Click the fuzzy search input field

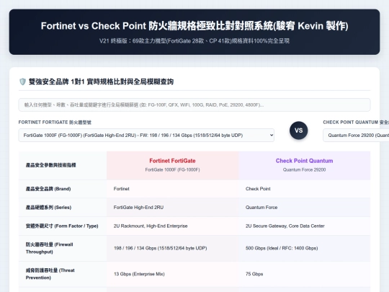194,105
